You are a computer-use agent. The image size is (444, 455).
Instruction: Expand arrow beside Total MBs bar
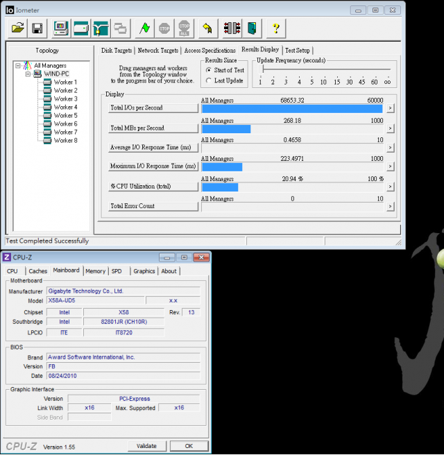pos(391,128)
